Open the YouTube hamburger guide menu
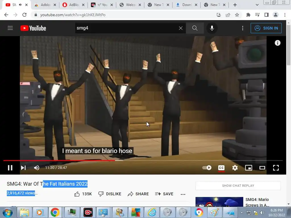The image size is (291, 218). 10,28
